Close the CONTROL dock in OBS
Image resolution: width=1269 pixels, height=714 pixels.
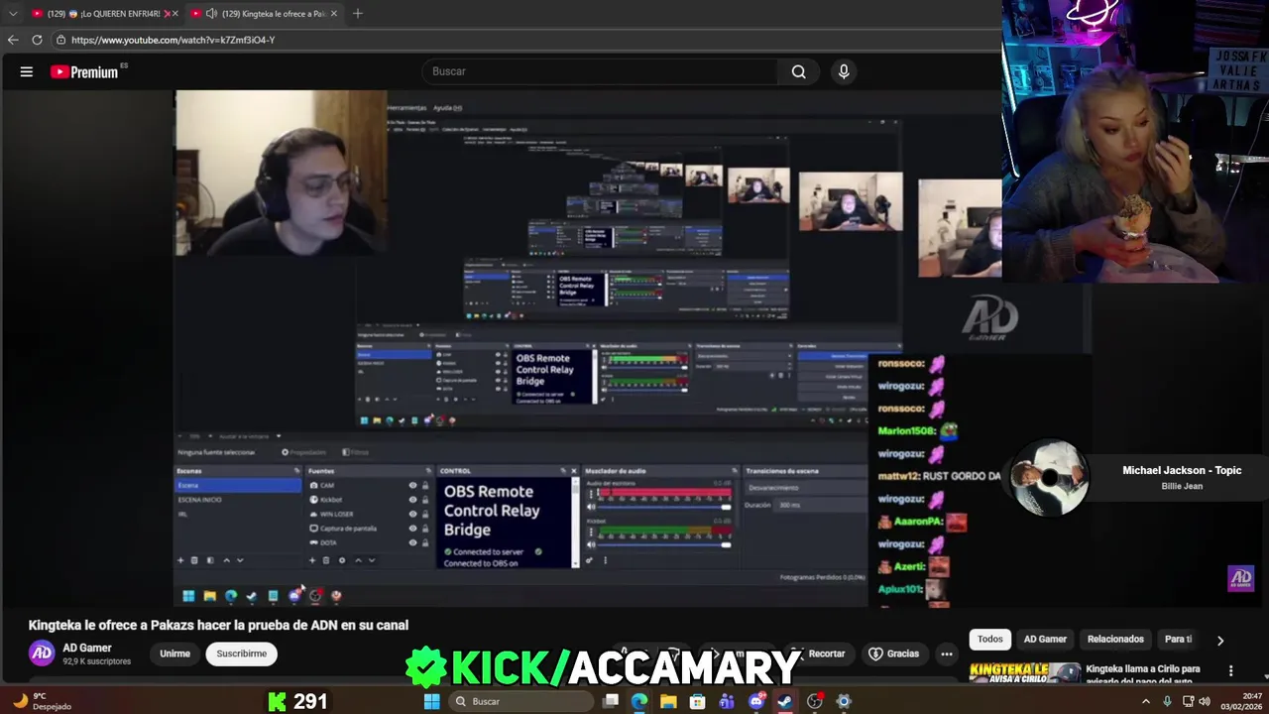tap(573, 471)
